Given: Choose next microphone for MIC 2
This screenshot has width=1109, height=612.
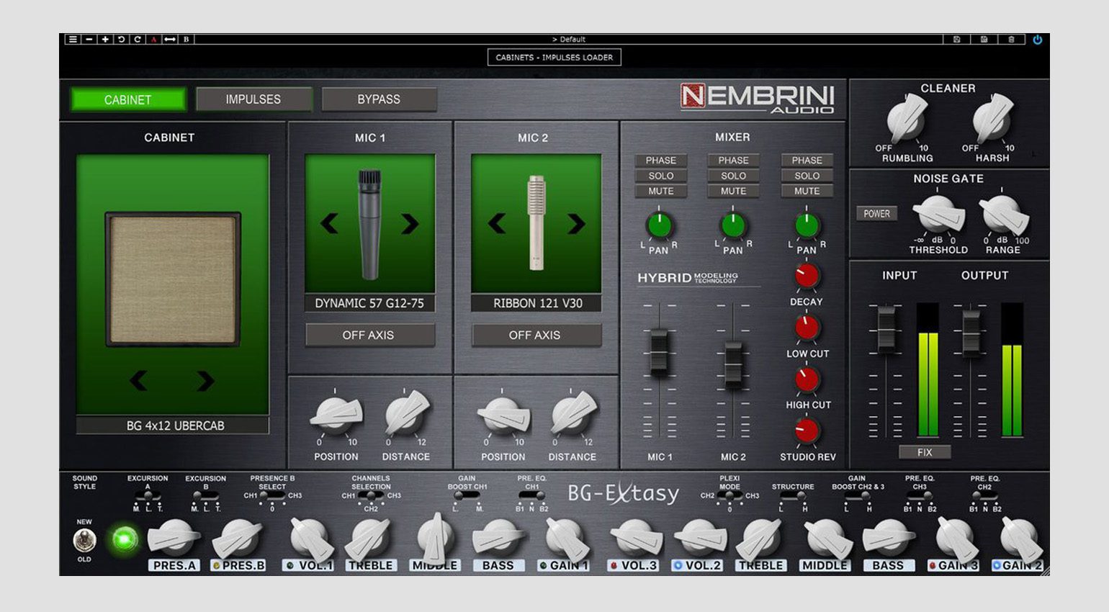Looking at the screenshot, I should point(576,224).
